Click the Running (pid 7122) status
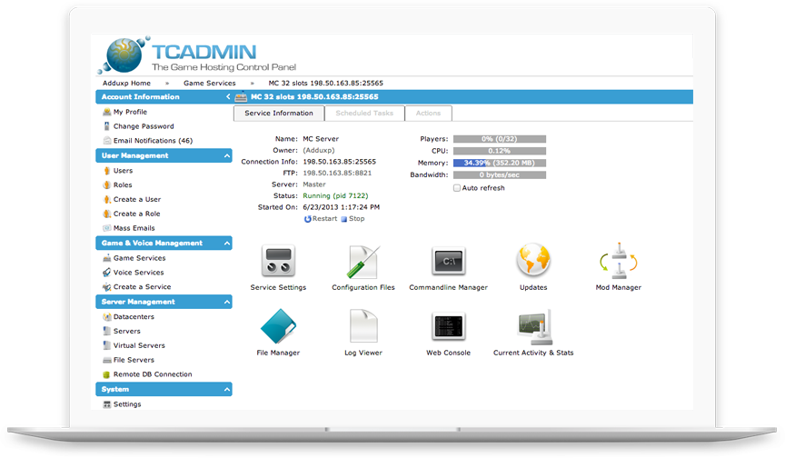This screenshot has width=785, height=458. pyautogui.click(x=335, y=195)
